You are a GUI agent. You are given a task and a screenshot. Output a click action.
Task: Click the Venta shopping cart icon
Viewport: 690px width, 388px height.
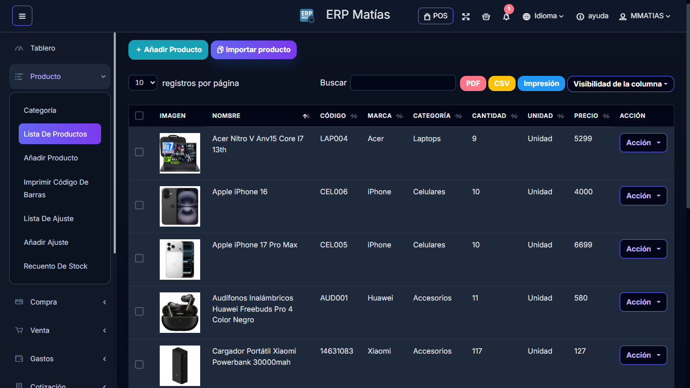19,330
